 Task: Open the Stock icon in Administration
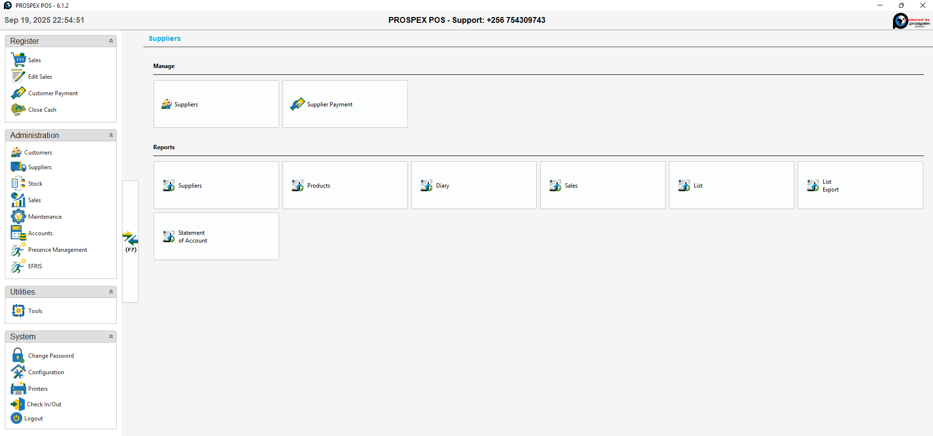point(18,184)
